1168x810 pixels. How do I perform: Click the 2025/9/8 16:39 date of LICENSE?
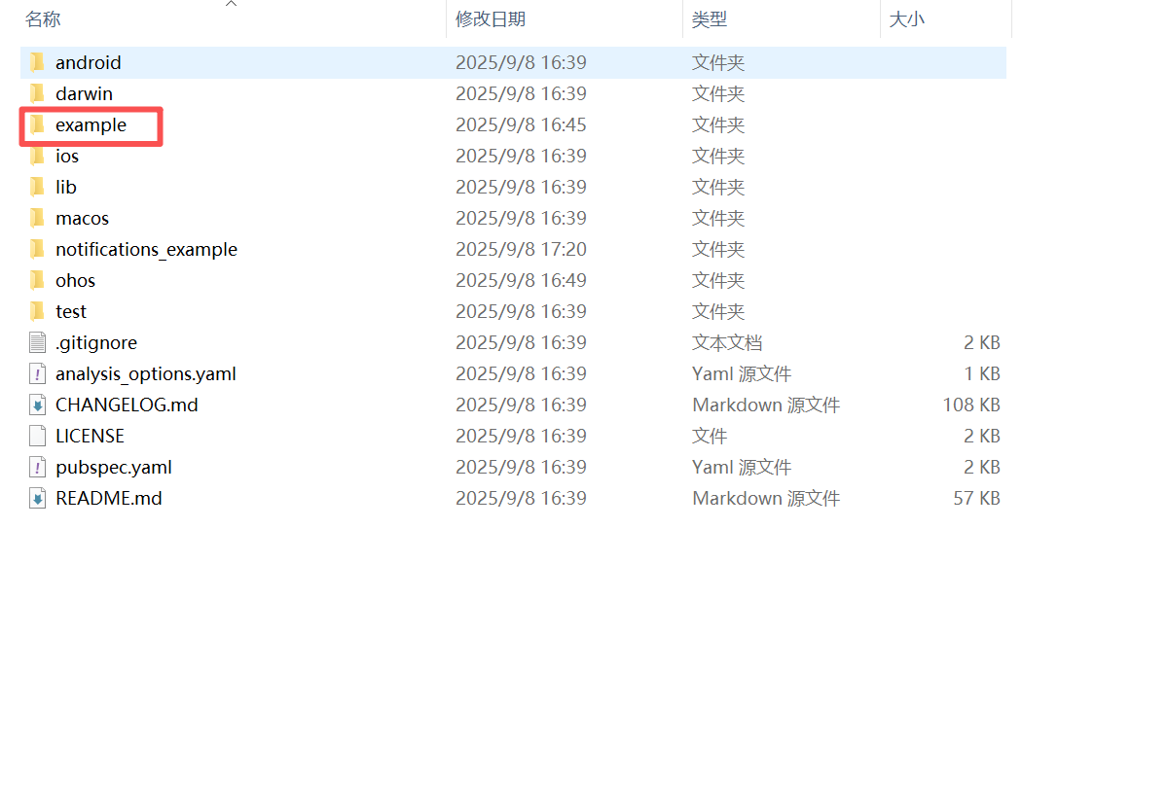point(521,436)
